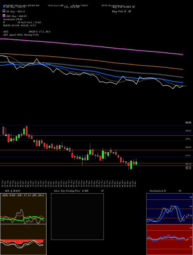Screen dimensions: 193x255
Task: Click the 317.9 price axis label
Action: (x=188, y=156)
